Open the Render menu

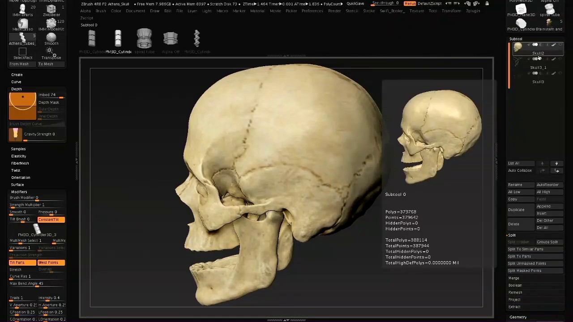coord(334,11)
